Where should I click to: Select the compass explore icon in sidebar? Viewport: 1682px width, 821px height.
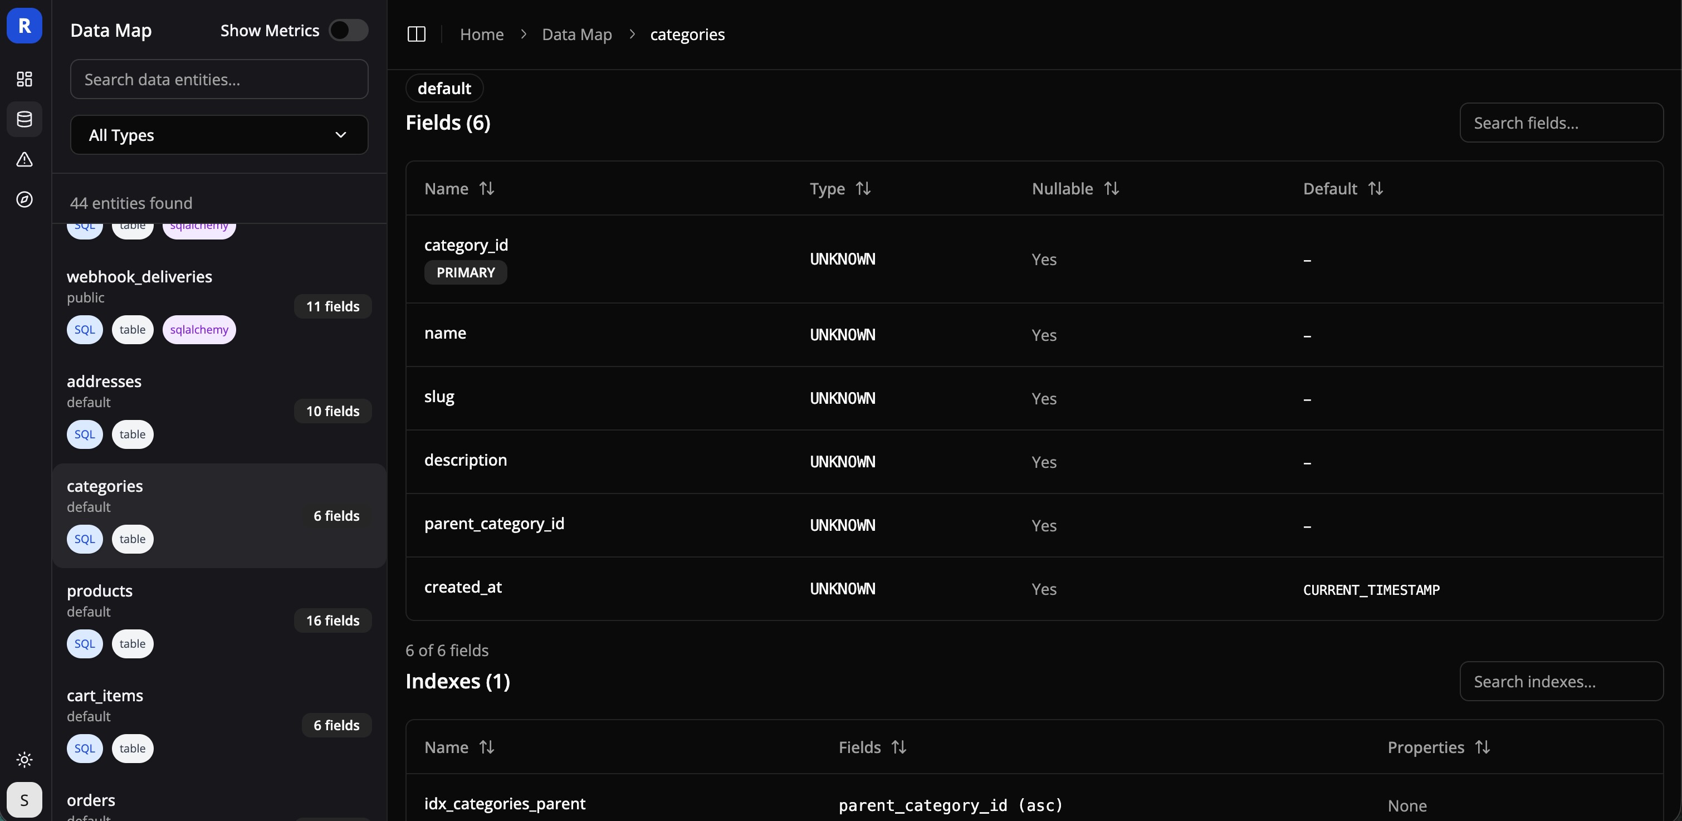24,200
